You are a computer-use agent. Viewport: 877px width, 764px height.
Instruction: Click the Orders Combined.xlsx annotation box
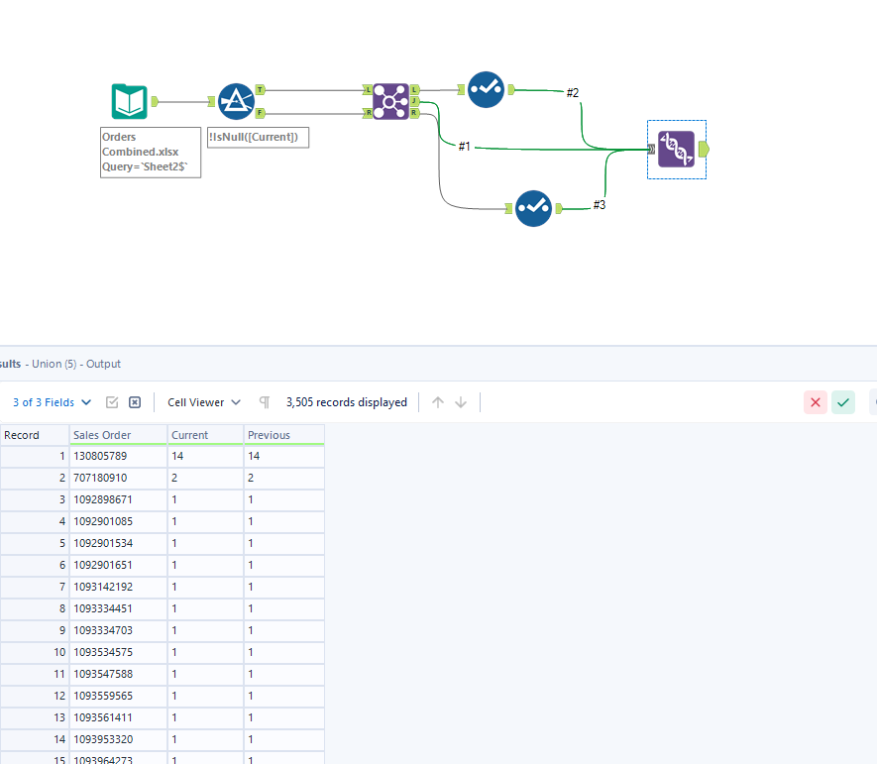[x=151, y=153]
